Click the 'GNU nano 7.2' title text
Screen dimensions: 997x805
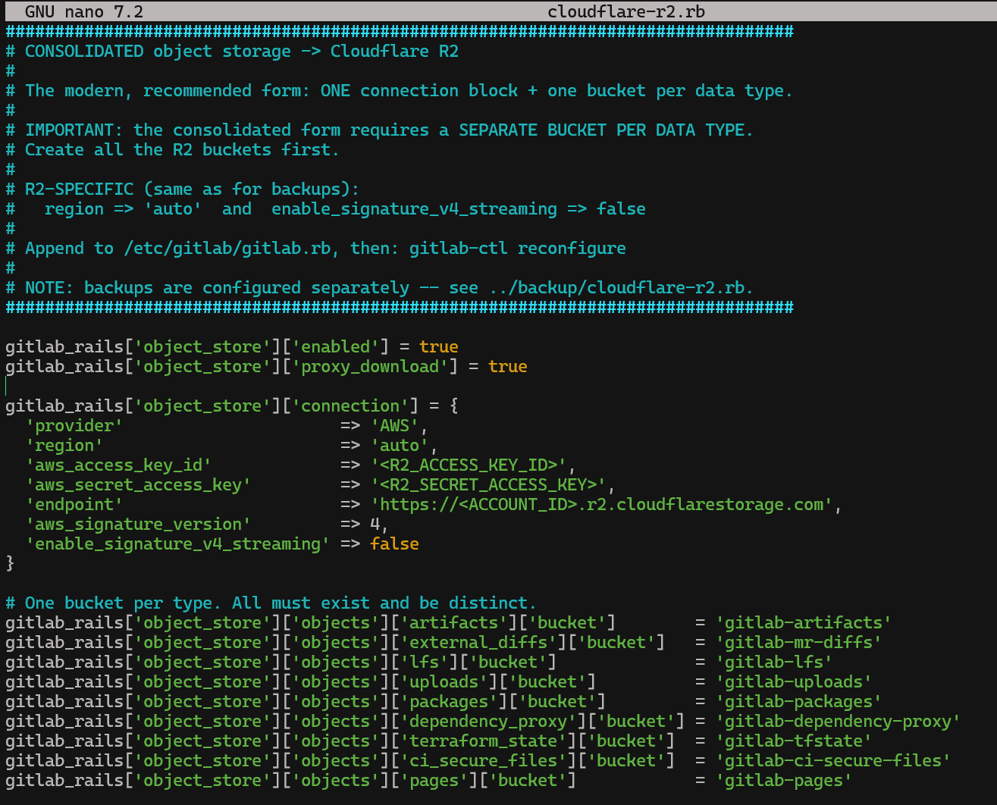pos(84,11)
